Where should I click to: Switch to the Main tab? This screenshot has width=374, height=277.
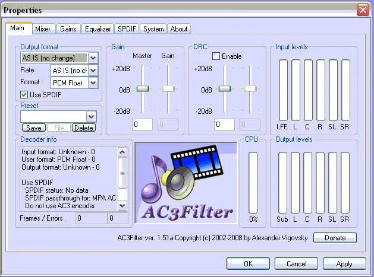pos(18,28)
